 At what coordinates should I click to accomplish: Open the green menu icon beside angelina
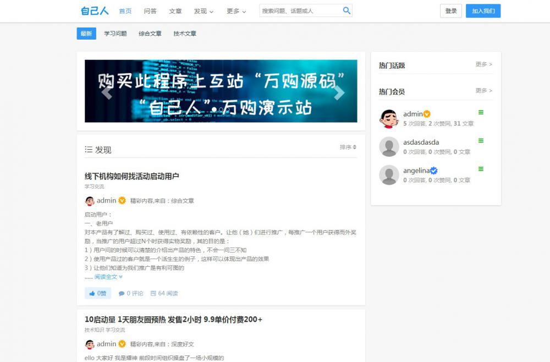point(481,169)
